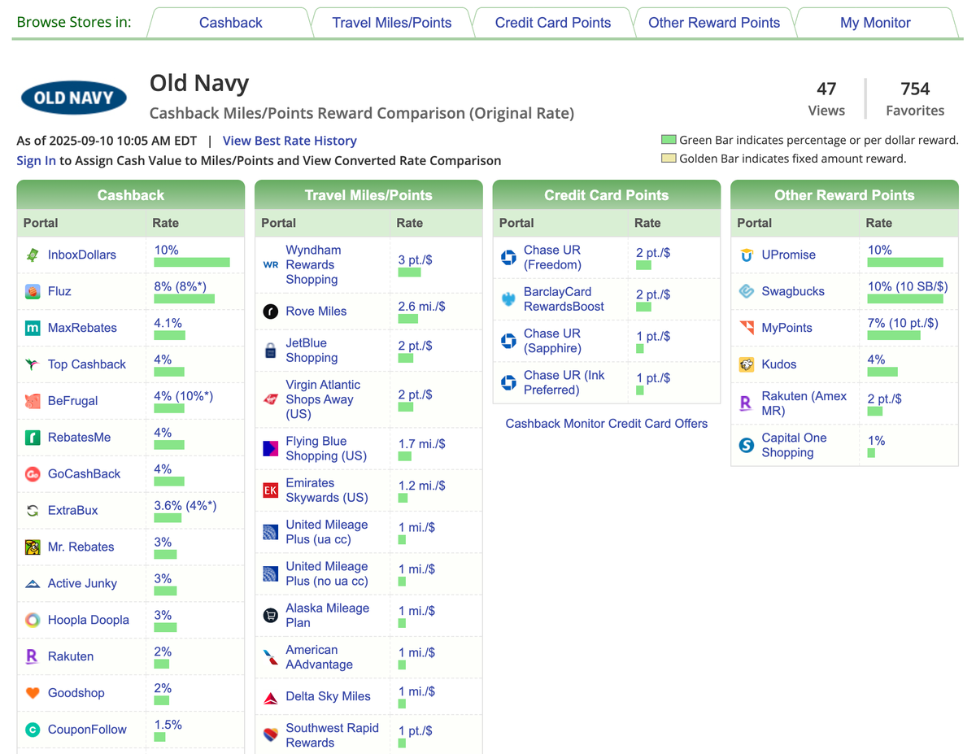
Task: Click the green rate bar for UPromise
Action: click(x=905, y=263)
